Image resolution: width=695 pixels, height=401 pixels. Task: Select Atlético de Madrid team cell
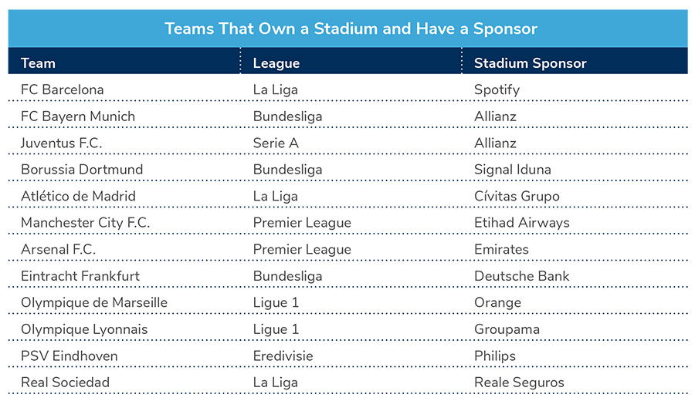tap(78, 196)
